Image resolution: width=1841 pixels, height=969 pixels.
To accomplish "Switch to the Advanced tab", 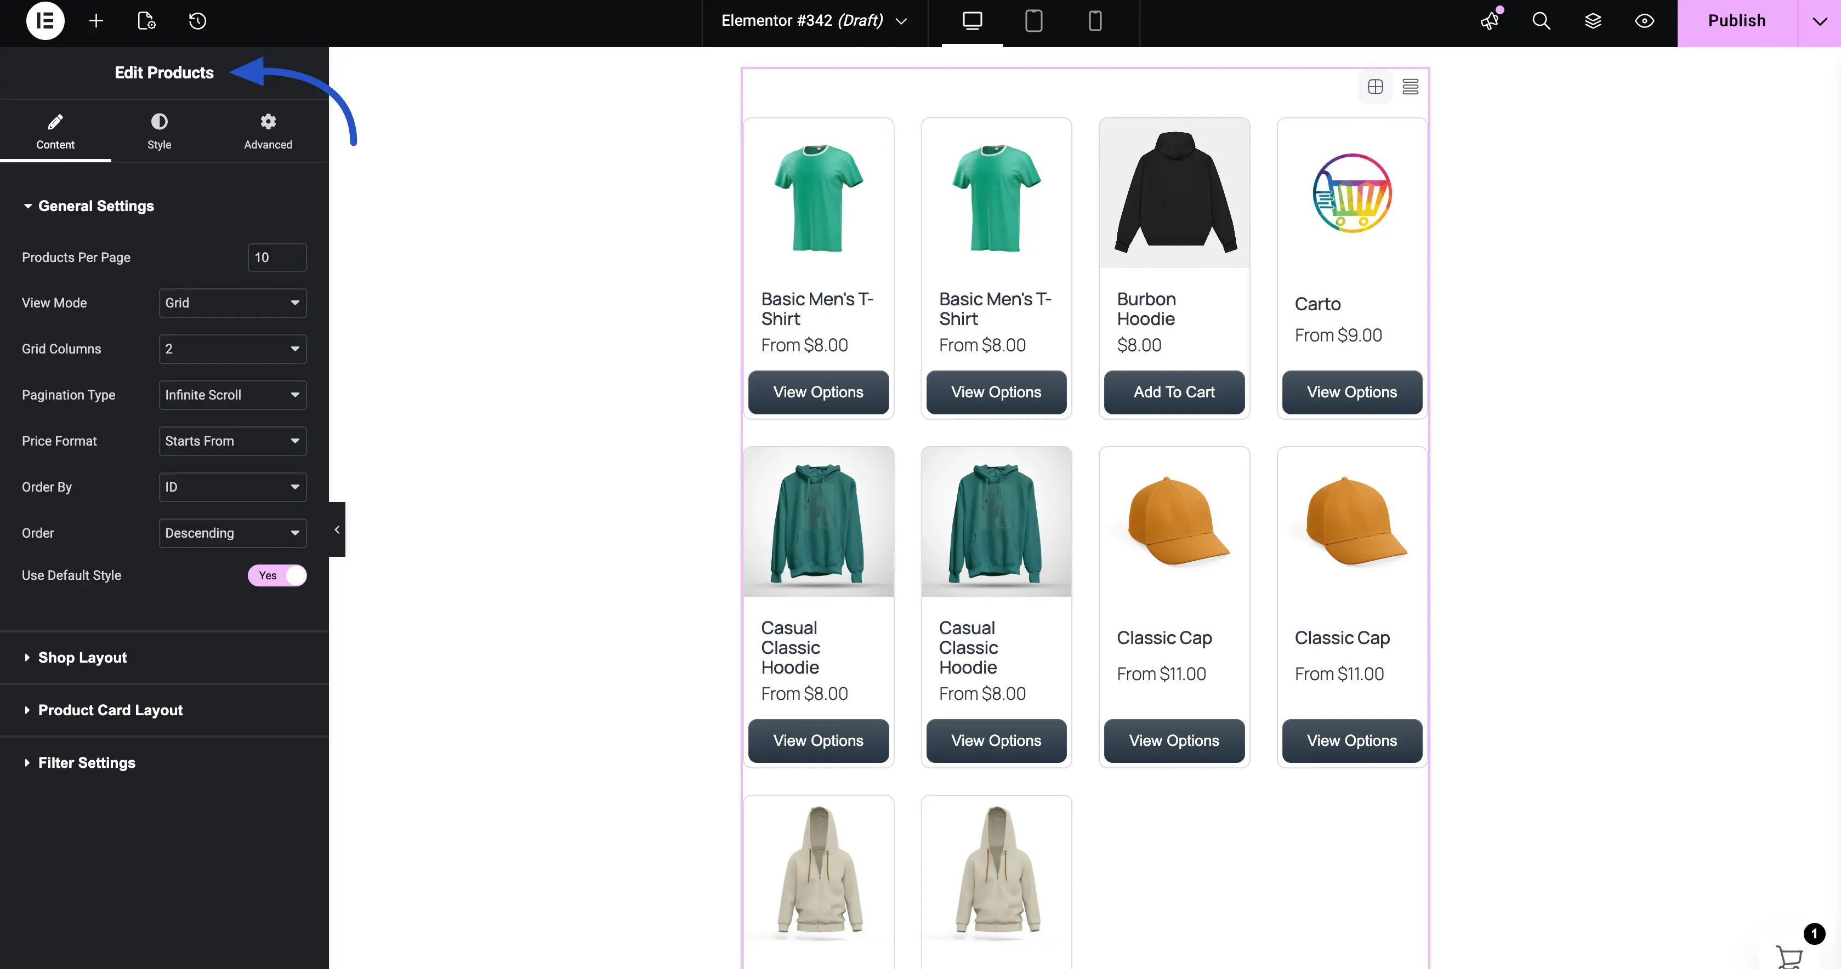I will pyautogui.click(x=268, y=131).
